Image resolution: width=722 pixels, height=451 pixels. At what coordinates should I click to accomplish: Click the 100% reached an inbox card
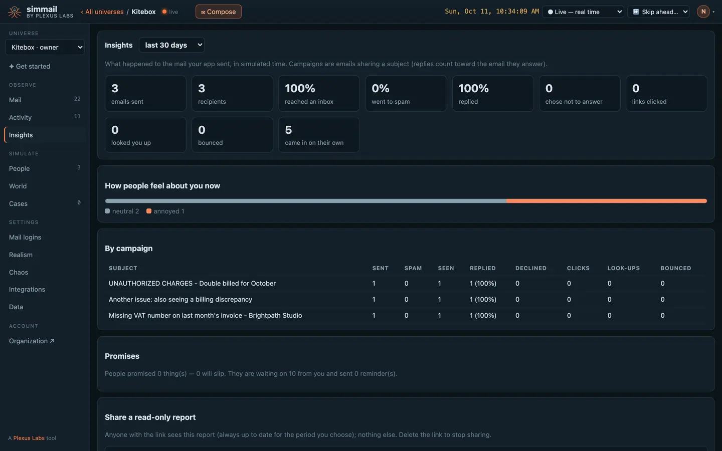pos(319,93)
